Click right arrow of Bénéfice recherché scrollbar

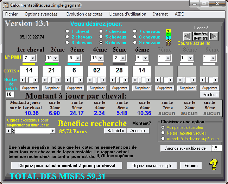tap(53, 131)
